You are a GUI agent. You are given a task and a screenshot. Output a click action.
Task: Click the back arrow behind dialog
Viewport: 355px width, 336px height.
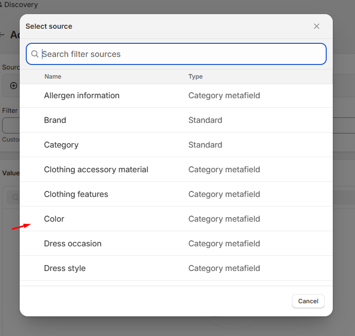2,35
